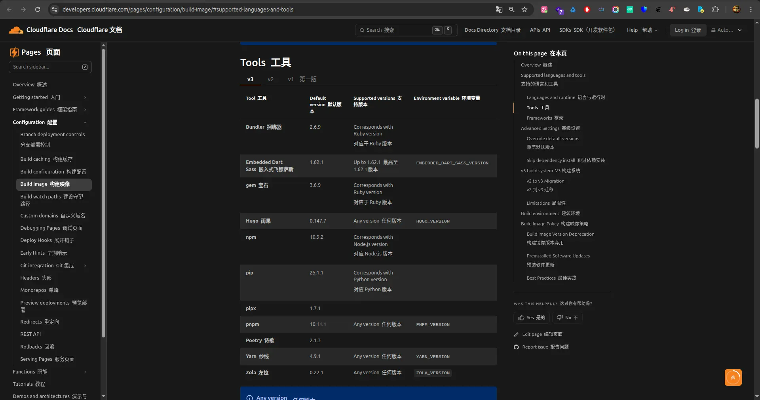The width and height of the screenshot is (760, 400).
Task: Click the Any version info icon
Action: coord(250,397)
